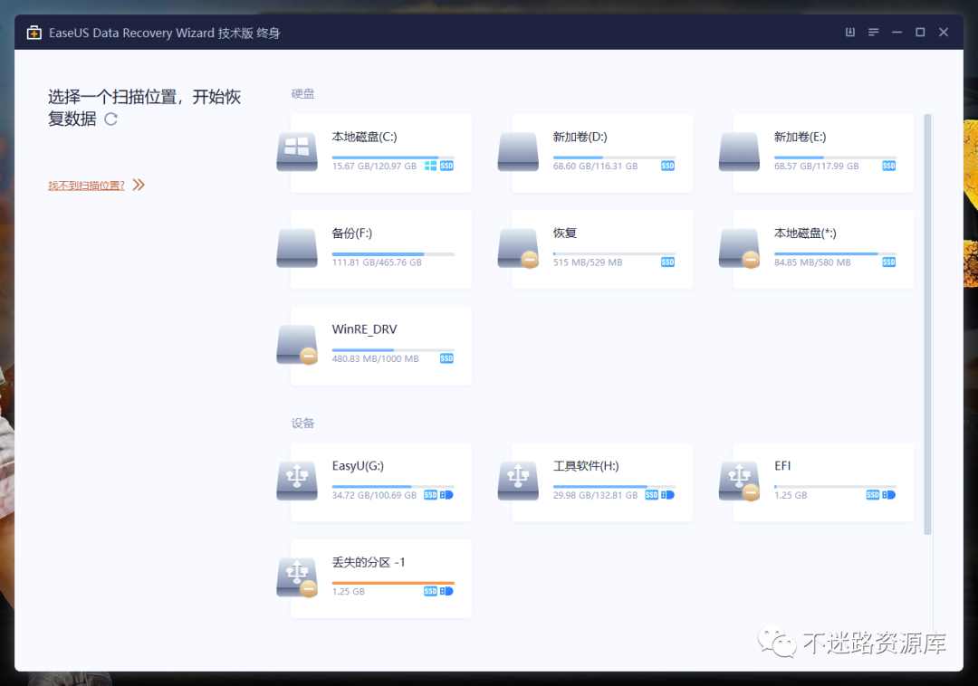Click the double-chevron arrow after 找不到扫描位置

139,185
